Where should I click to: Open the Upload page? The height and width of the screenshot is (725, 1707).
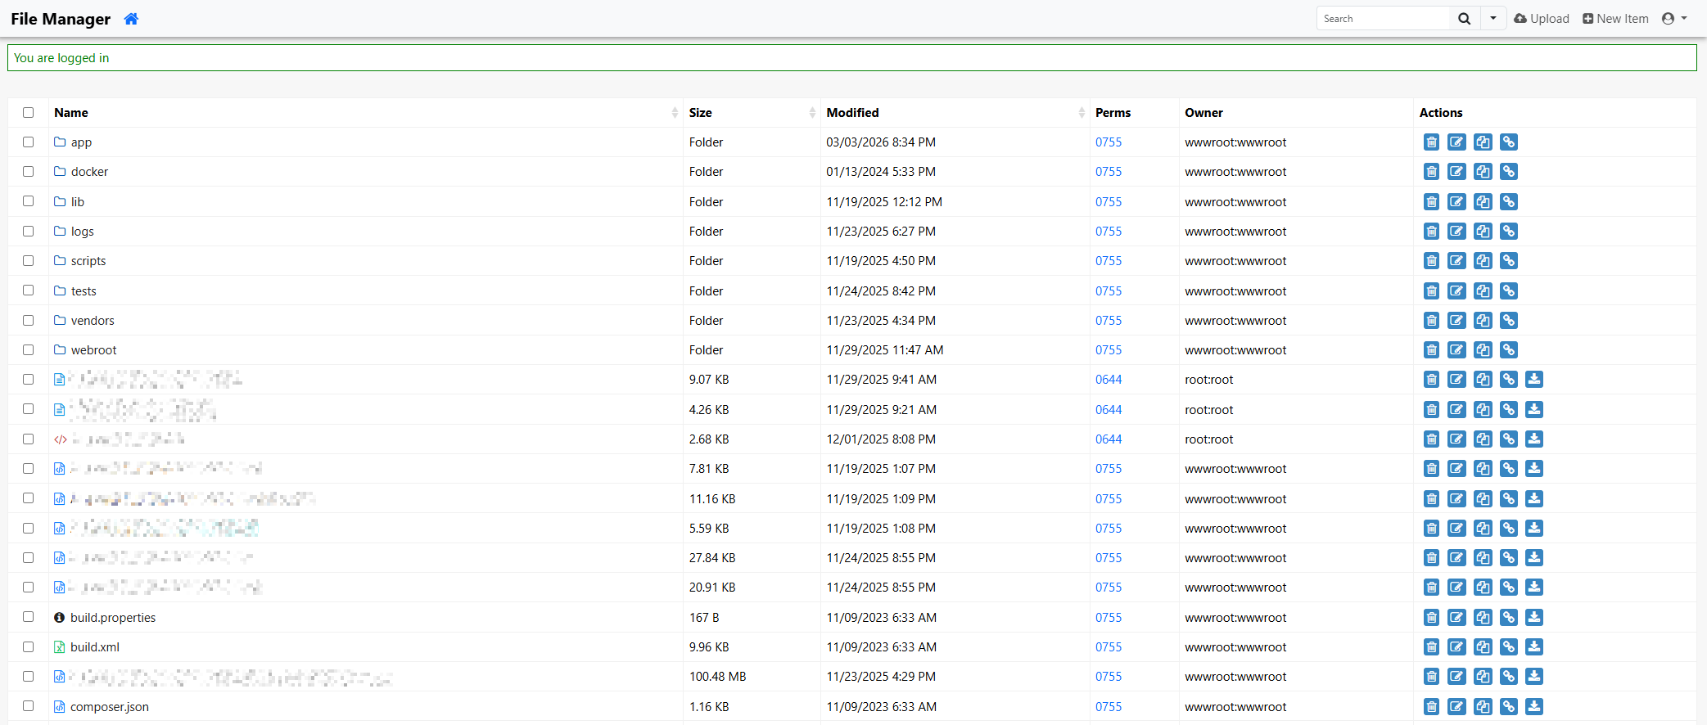(x=1542, y=19)
